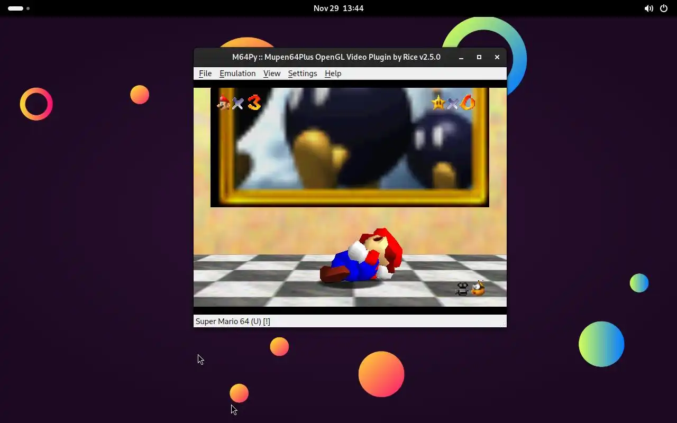Click the power star counter icon

[438, 102]
